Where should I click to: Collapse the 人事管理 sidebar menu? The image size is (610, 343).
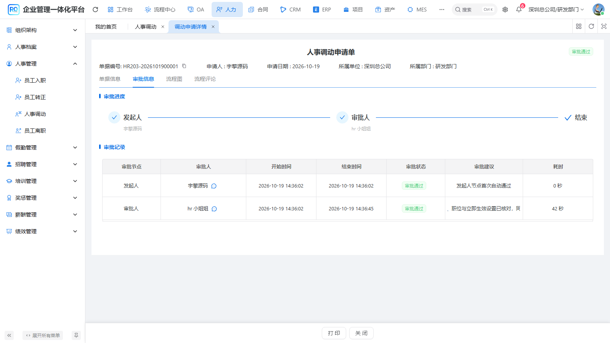coord(42,64)
